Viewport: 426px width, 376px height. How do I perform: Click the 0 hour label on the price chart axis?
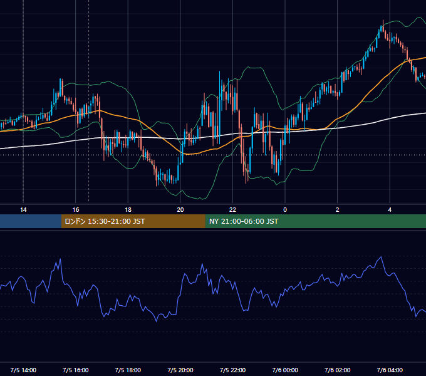pyautogui.click(x=285, y=210)
